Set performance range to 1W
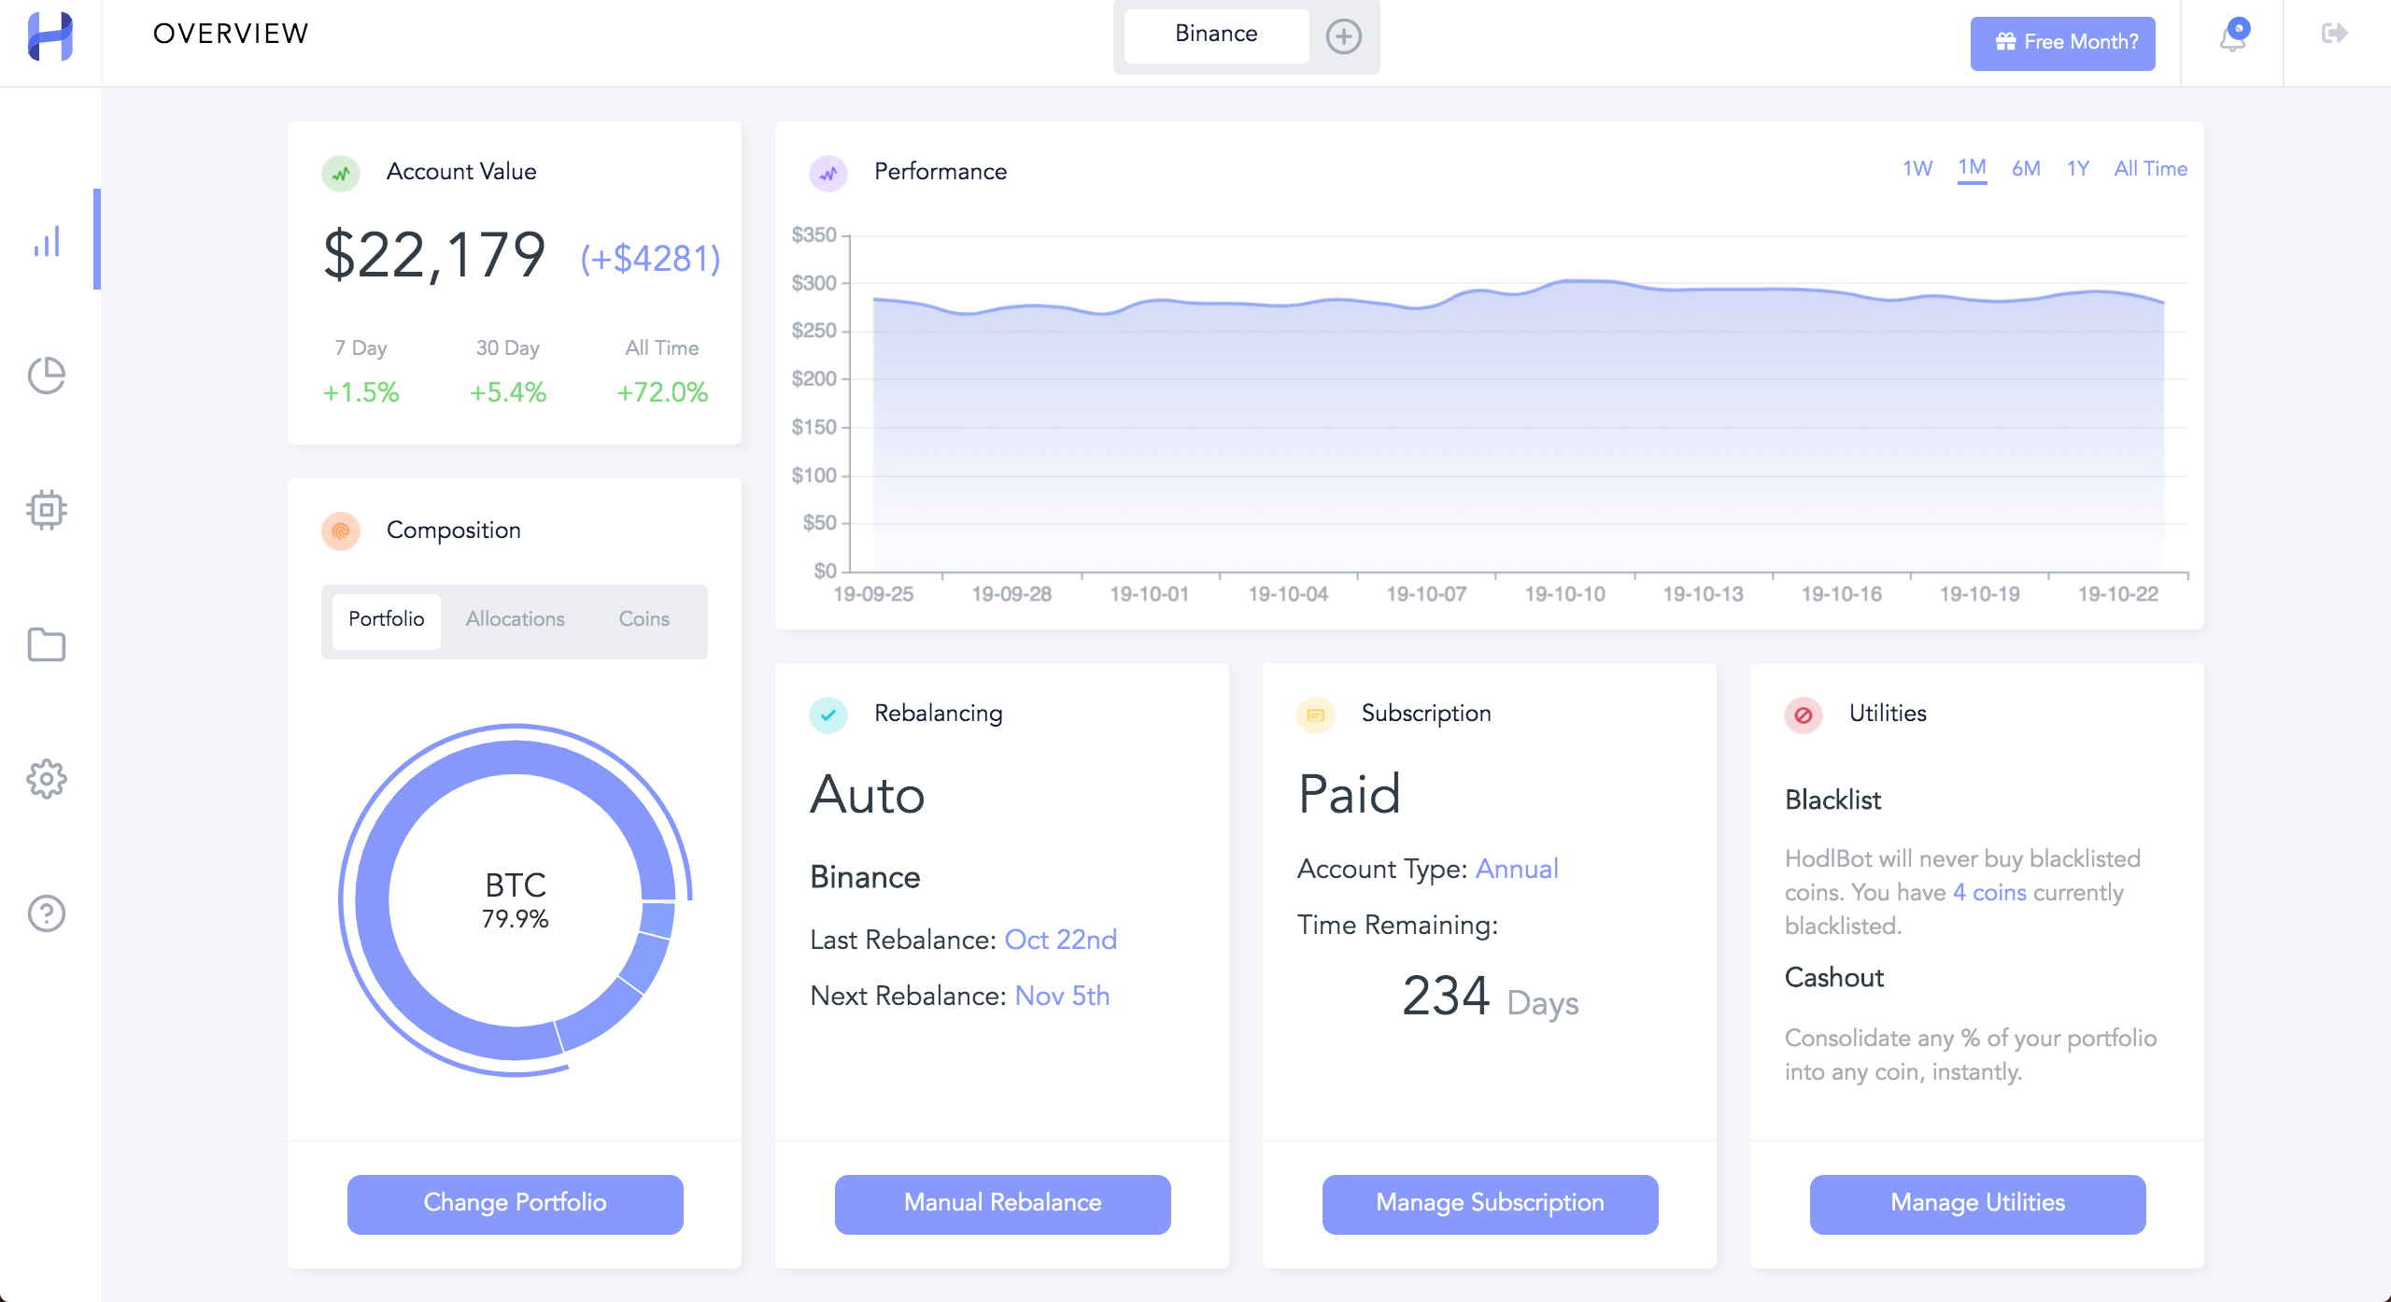 1917,169
